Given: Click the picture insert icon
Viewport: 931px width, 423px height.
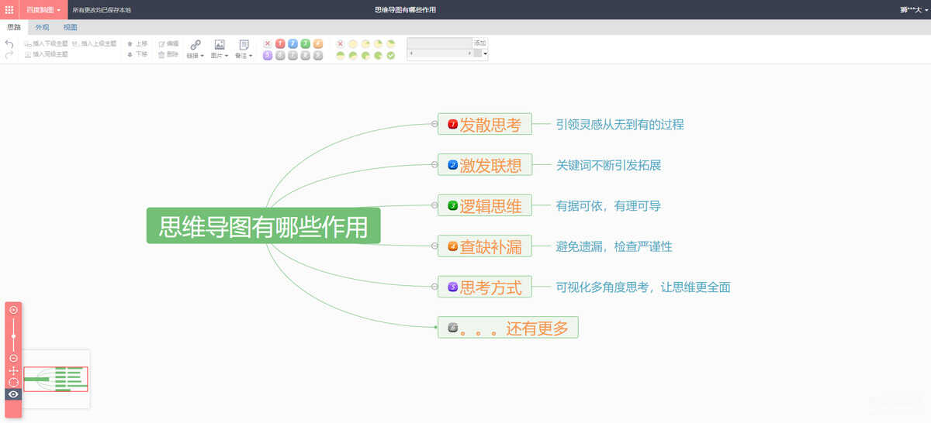Looking at the screenshot, I should [220, 44].
